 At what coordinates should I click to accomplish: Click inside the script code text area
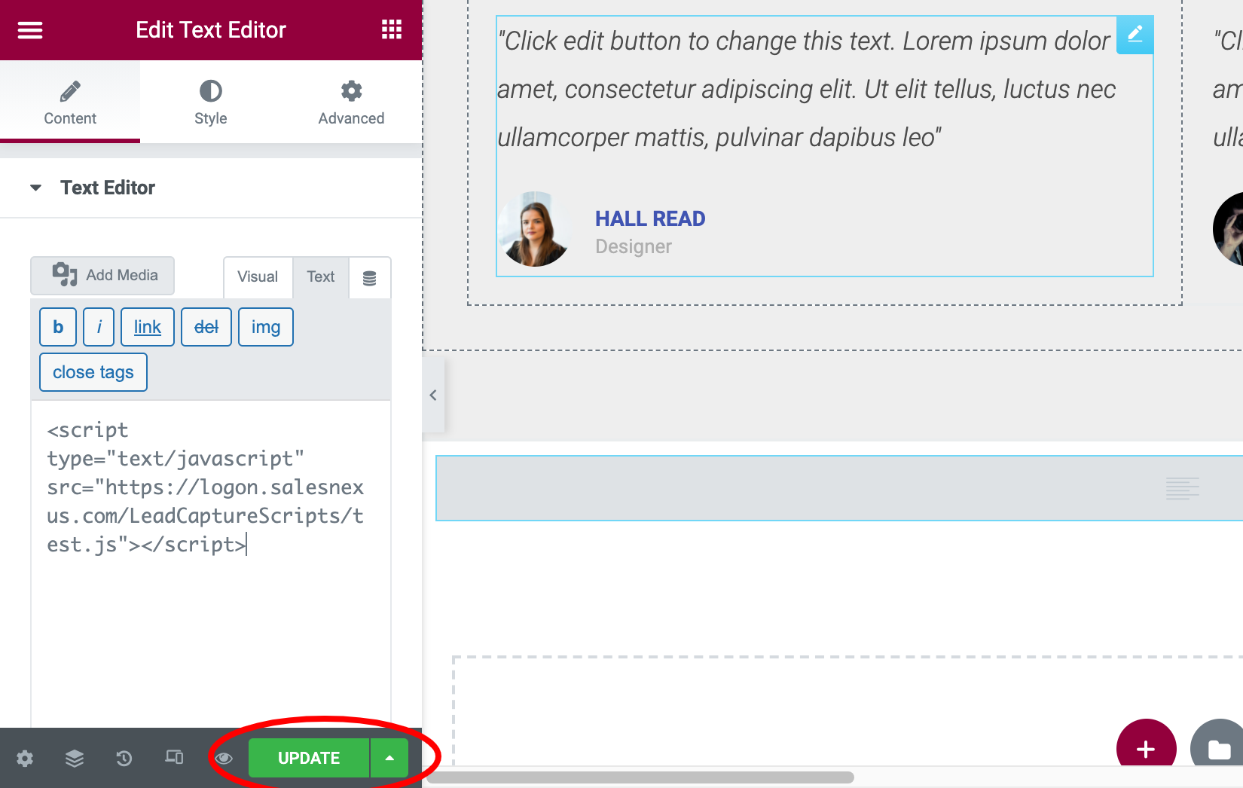(x=211, y=564)
